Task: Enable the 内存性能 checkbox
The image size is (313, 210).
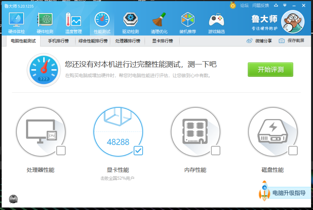Action: click(x=216, y=151)
